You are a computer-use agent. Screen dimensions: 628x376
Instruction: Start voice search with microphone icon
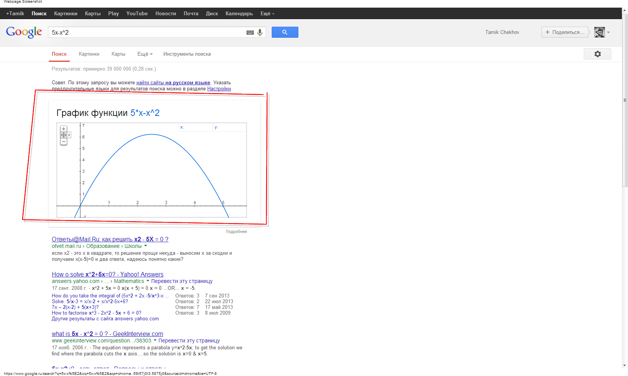(x=260, y=33)
